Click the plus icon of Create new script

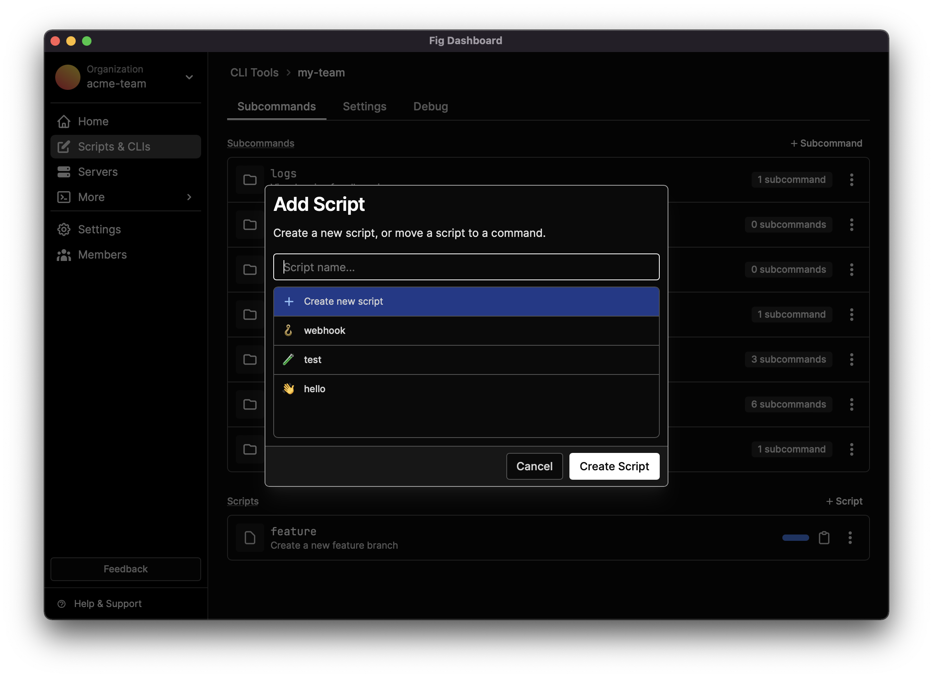click(x=289, y=302)
